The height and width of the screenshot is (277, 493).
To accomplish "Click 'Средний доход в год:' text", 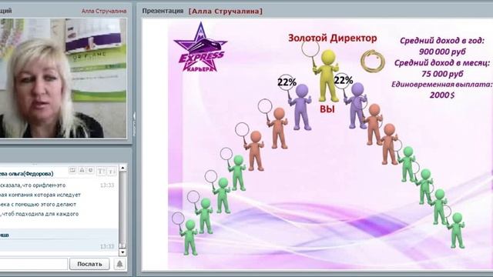I will point(442,41).
